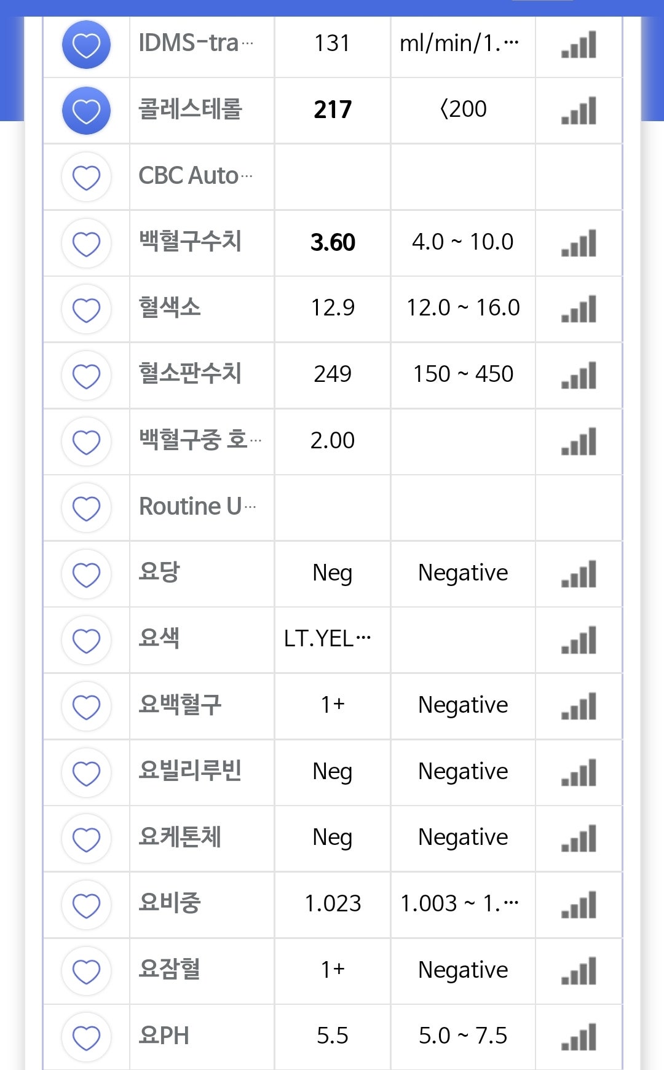Toggle favorite heart for 요케톤체
664x1070 pixels.
(86, 839)
